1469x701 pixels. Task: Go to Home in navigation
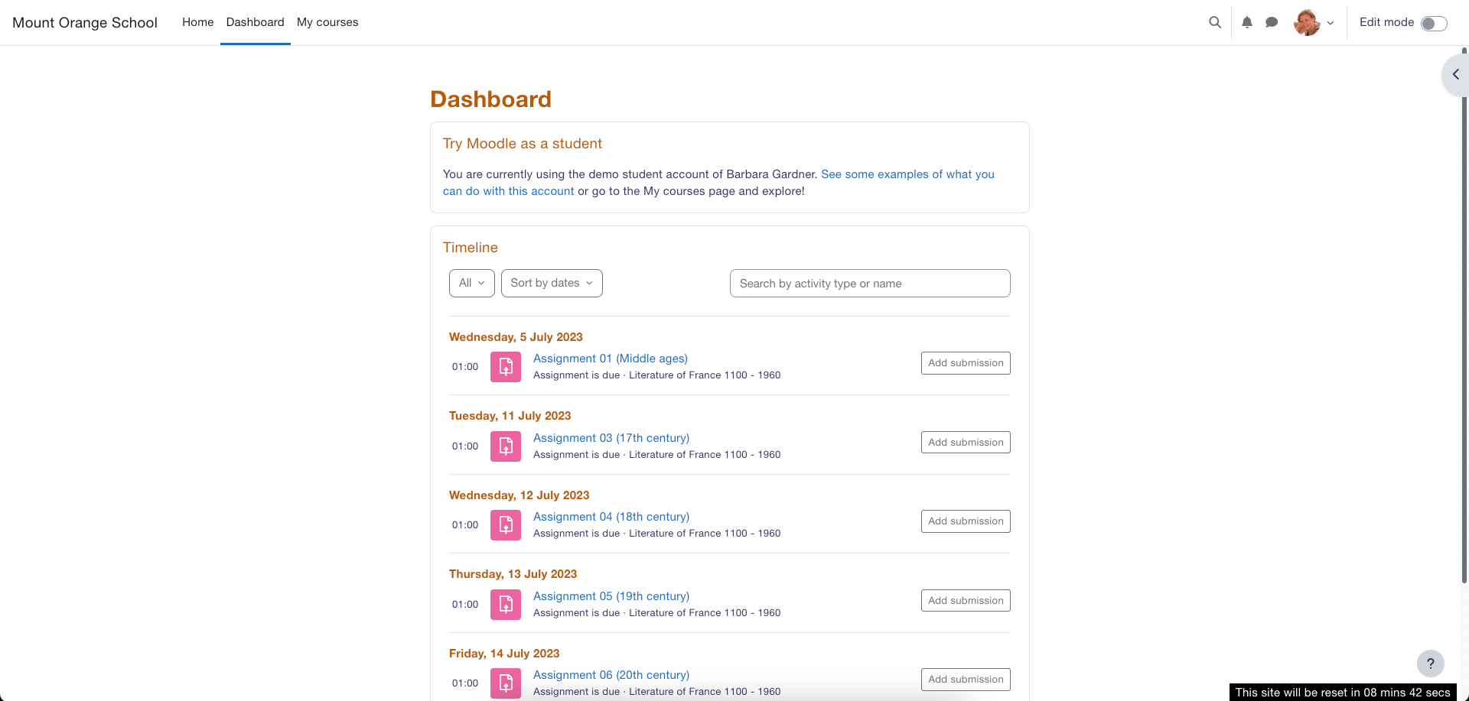(198, 22)
